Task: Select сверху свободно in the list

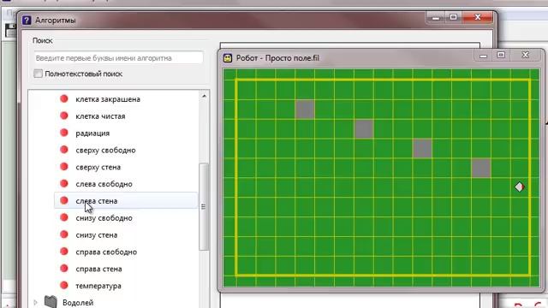Action: [105, 151]
